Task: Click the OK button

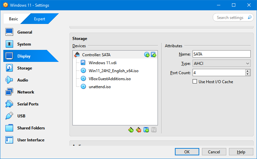Action: pos(187,152)
